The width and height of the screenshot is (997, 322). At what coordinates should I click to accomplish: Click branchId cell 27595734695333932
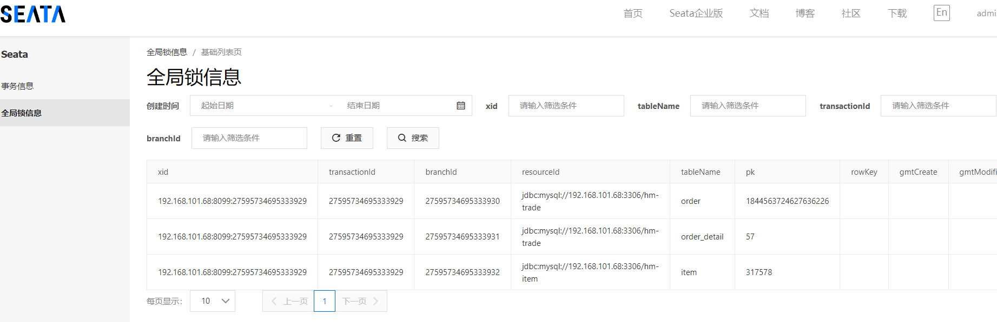click(x=463, y=272)
